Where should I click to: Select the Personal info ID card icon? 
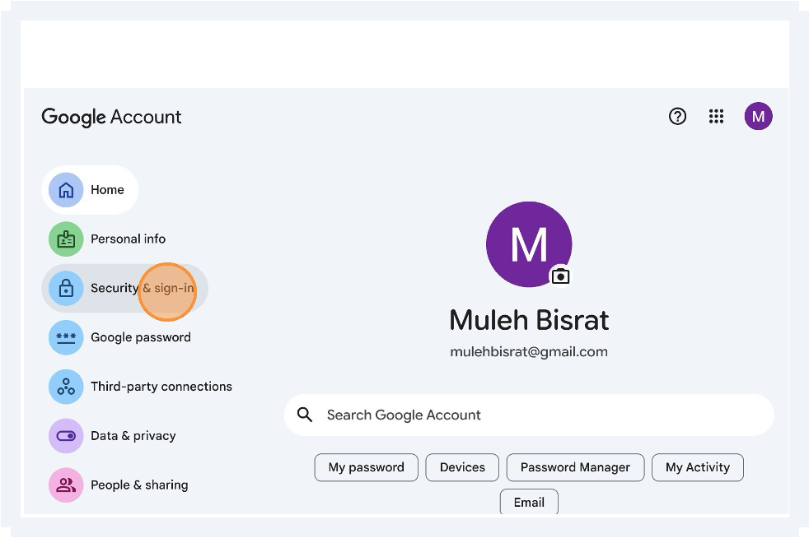point(66,239)
